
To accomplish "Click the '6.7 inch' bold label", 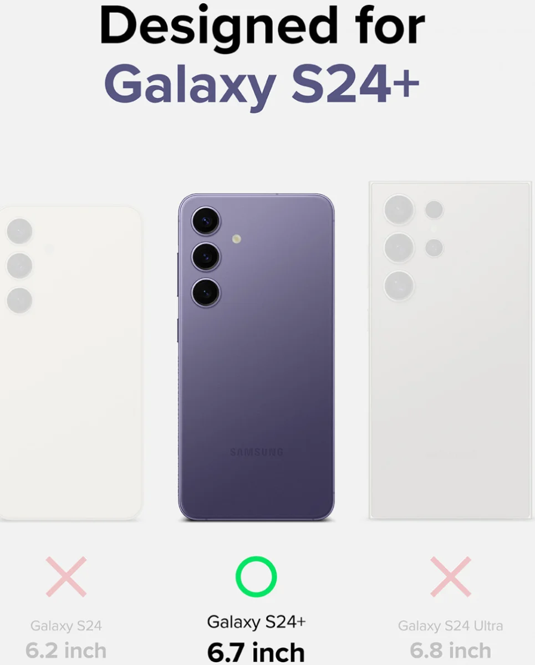I will (x=256, y=652).
